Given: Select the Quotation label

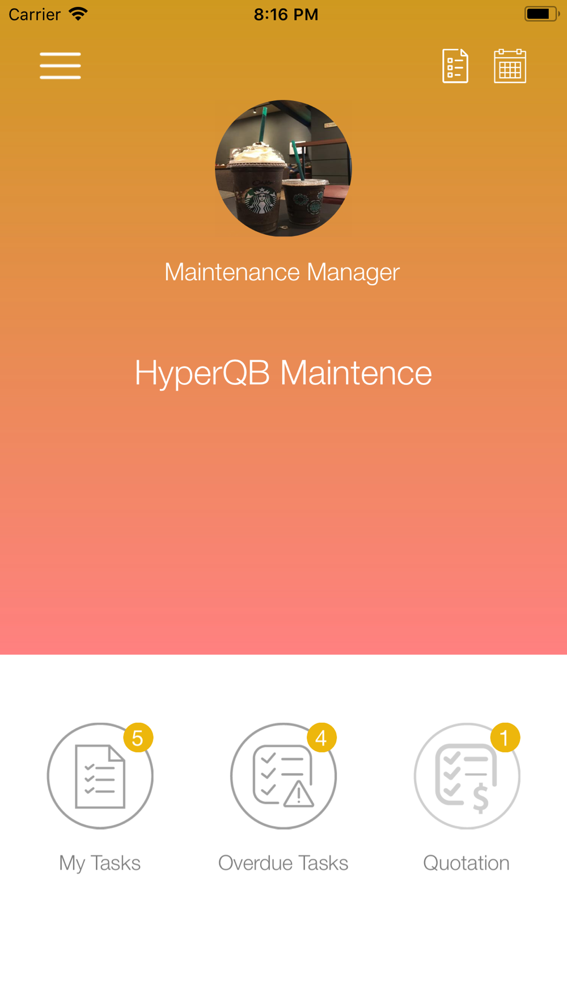Looking at the screenshot, I should pos(467,863).
